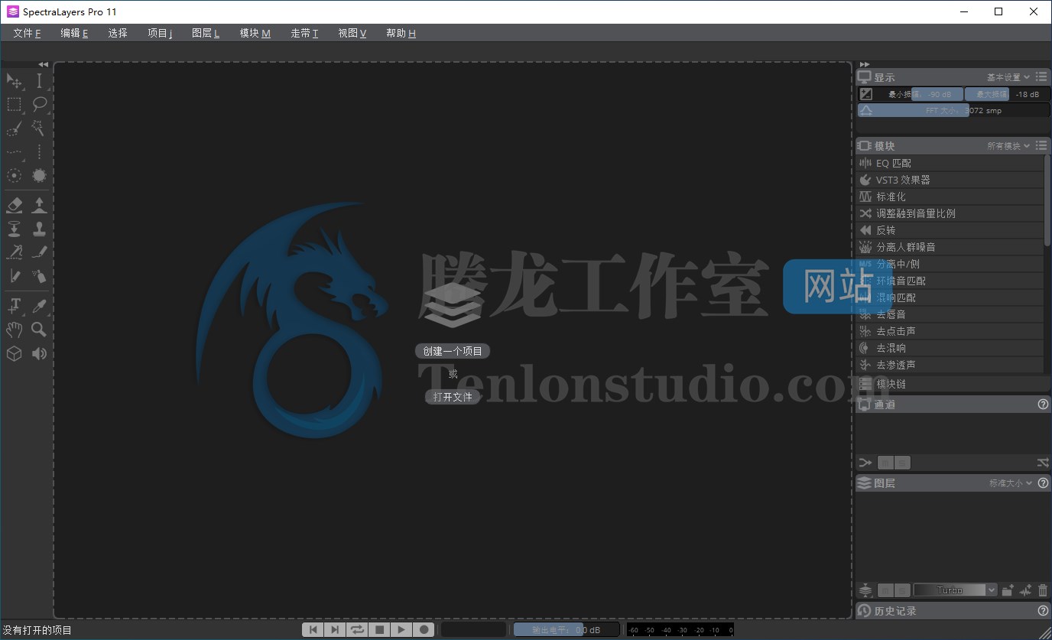The width and height of the screenshot is (1052, 640).
Task: Click the Record button in the transport
Action: pos(424,629)
